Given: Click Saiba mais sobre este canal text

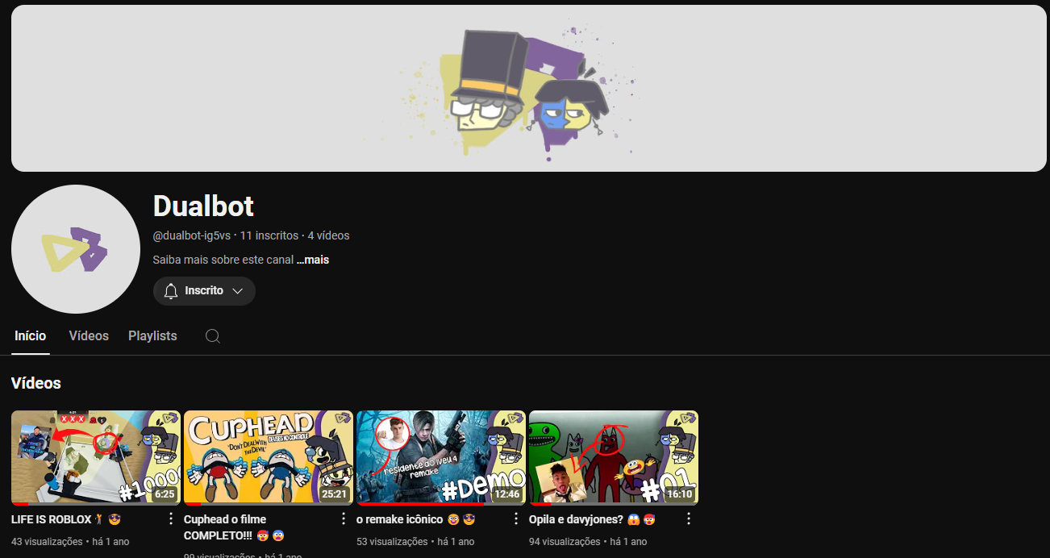Looking at the screenshot, I should [223, 260].
